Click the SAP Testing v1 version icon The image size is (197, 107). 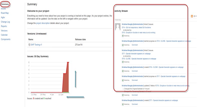click(29, 44)
